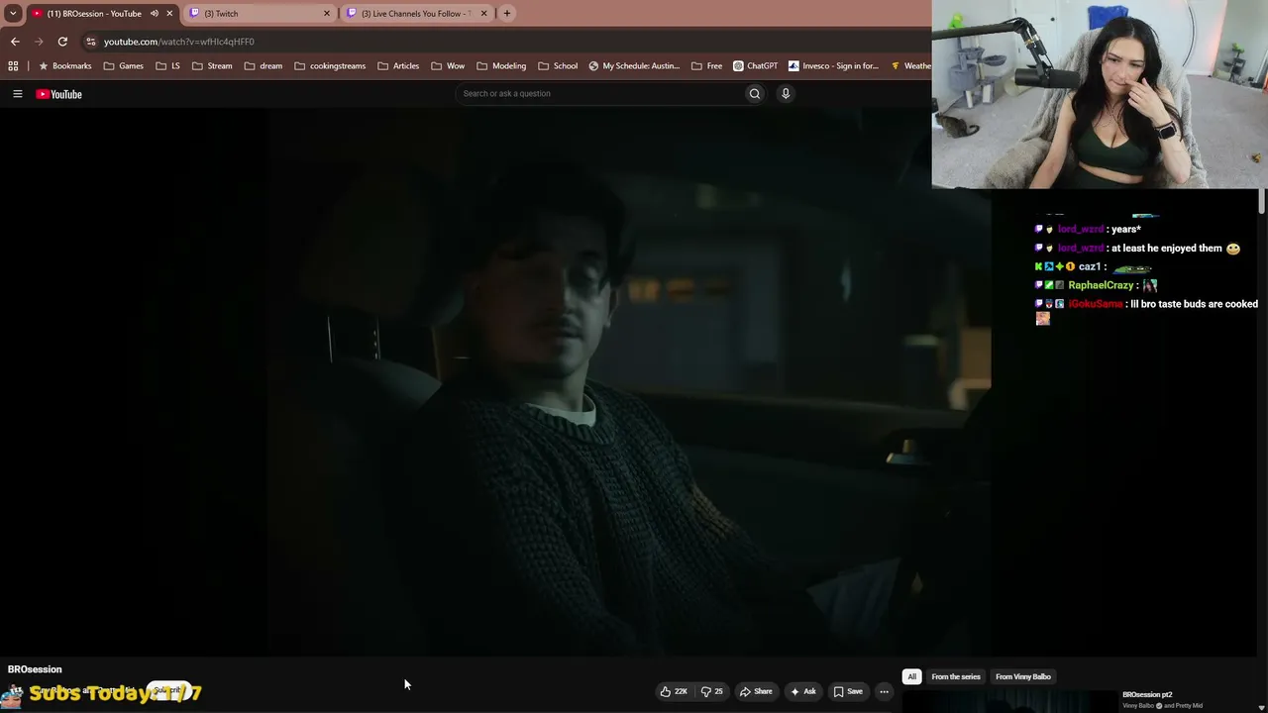Reload the current page
The height and width of the screenshot is (713, 1268).
point(62,42)
